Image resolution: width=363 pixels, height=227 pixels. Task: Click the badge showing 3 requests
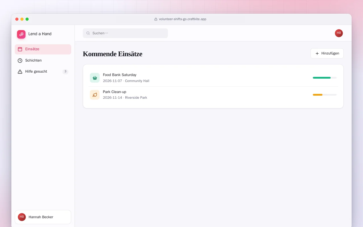pyautogui.click(x=66, y=72)
